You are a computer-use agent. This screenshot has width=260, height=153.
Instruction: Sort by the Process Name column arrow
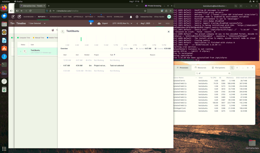[196, 78]
